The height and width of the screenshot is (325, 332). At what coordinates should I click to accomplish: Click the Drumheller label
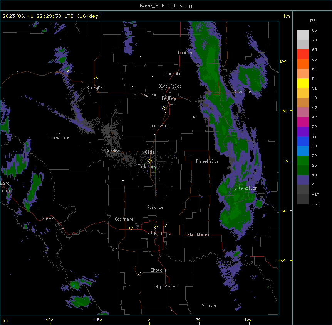[x=246, y=188]
